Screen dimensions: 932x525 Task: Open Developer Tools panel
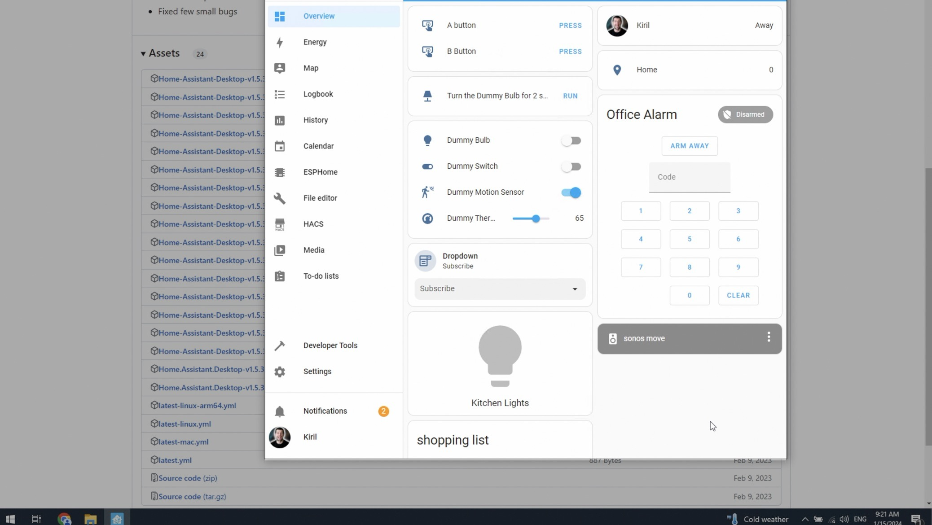tap(330, 346)
